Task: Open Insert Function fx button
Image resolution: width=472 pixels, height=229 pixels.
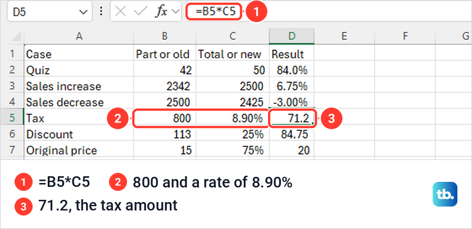Action: click(x=162, y=12)
